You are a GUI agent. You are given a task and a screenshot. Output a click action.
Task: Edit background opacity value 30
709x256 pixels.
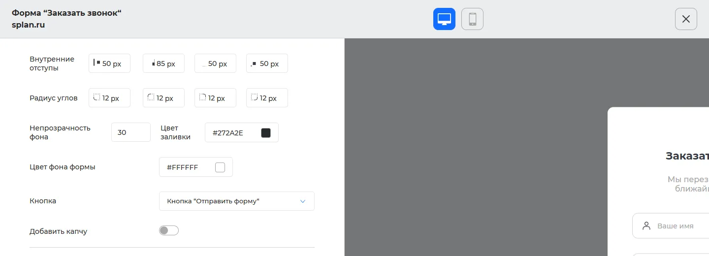[131, 132]
